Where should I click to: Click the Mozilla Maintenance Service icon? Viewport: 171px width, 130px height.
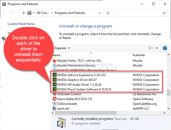tap(55, 66)
